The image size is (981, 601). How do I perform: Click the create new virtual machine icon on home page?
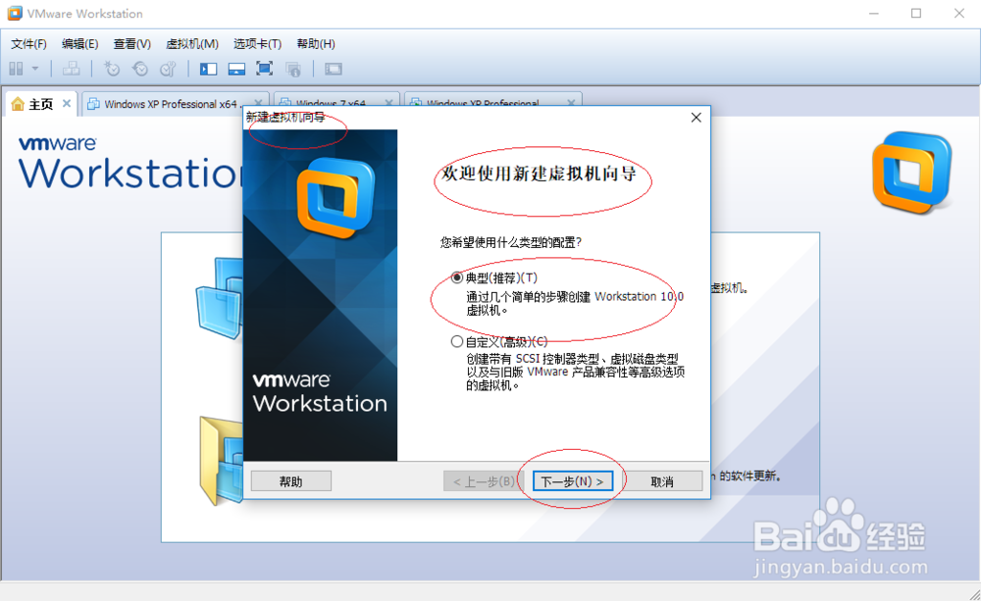point(220,298)
